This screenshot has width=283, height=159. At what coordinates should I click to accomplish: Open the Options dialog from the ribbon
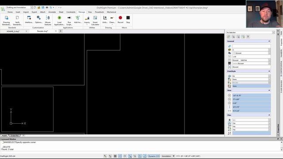[x=38, y=19]
